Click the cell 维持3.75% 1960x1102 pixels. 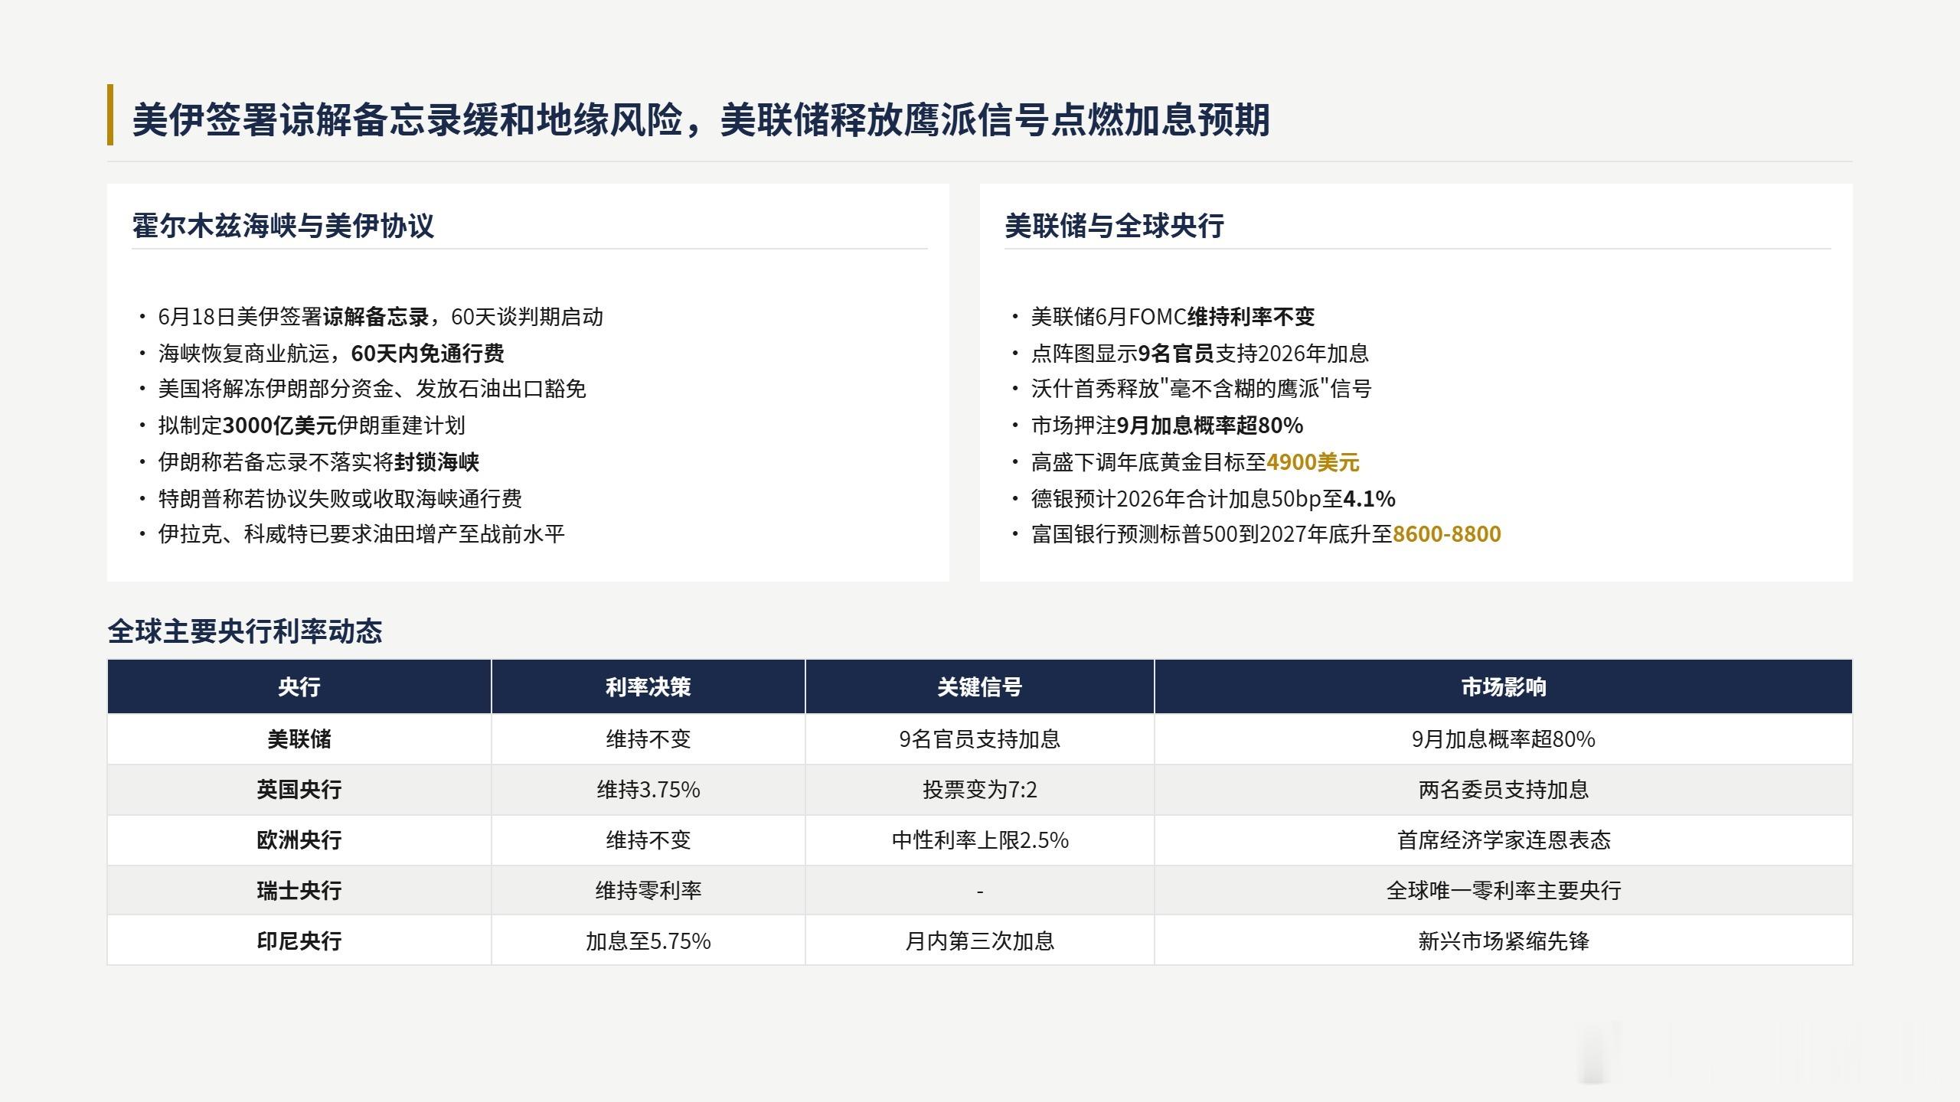coord(648,790)
